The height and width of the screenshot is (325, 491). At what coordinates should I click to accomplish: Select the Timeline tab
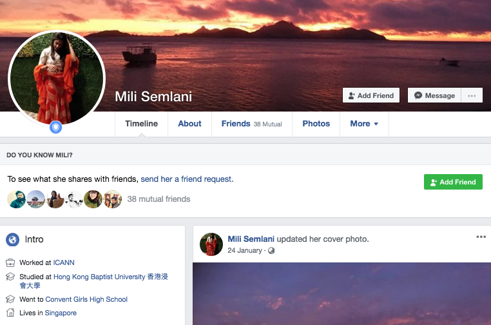[x=141, y=124]
